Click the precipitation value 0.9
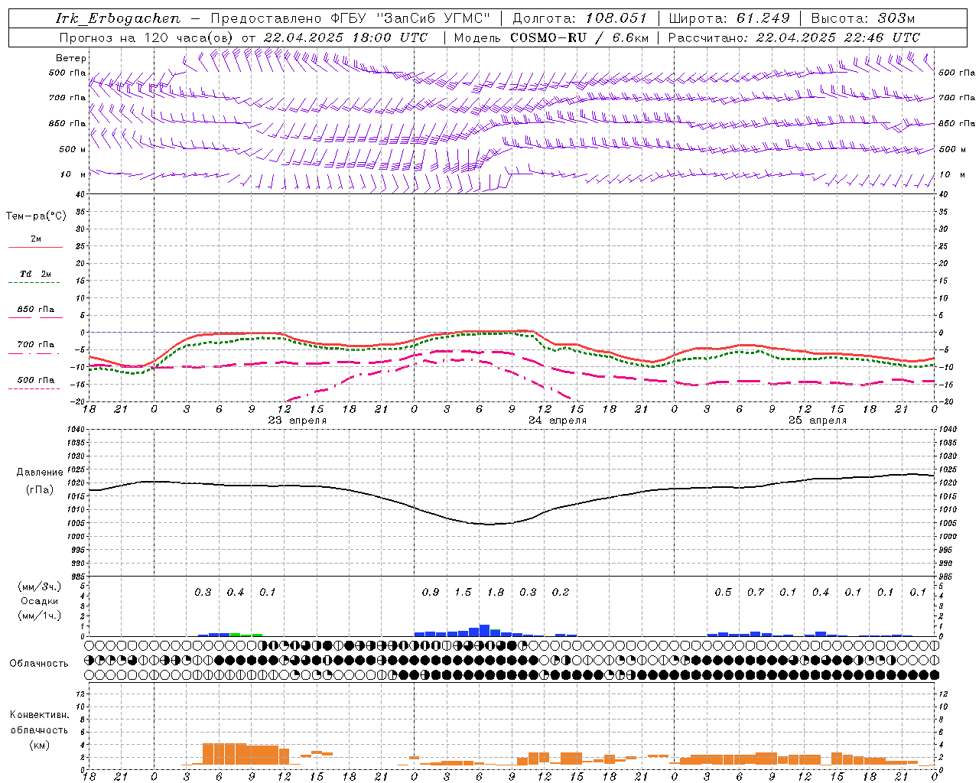 (431, 593)
